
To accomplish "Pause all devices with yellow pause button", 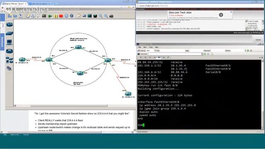I will coord(55,16).
